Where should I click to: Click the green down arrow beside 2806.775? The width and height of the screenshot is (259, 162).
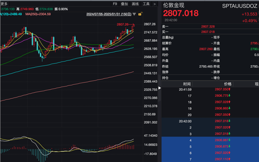[x=230, y=96]
